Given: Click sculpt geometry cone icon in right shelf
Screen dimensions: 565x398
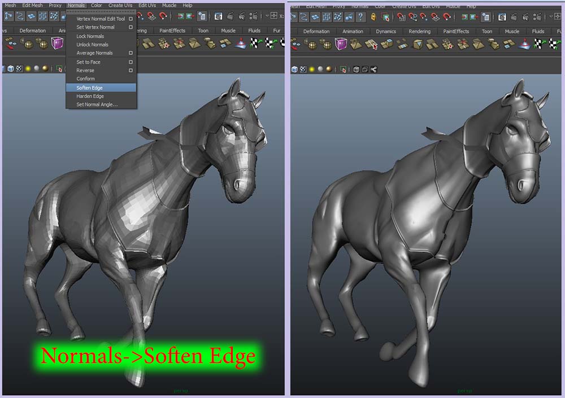Looking at the screenshot, I should pyautogui.click(x=525, y=44).
